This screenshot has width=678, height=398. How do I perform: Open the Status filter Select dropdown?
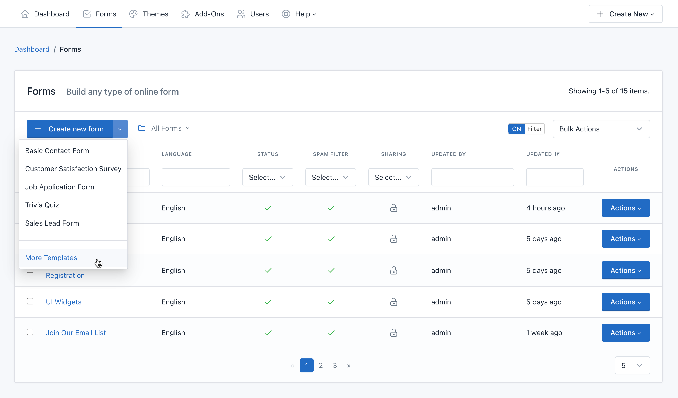268,177
